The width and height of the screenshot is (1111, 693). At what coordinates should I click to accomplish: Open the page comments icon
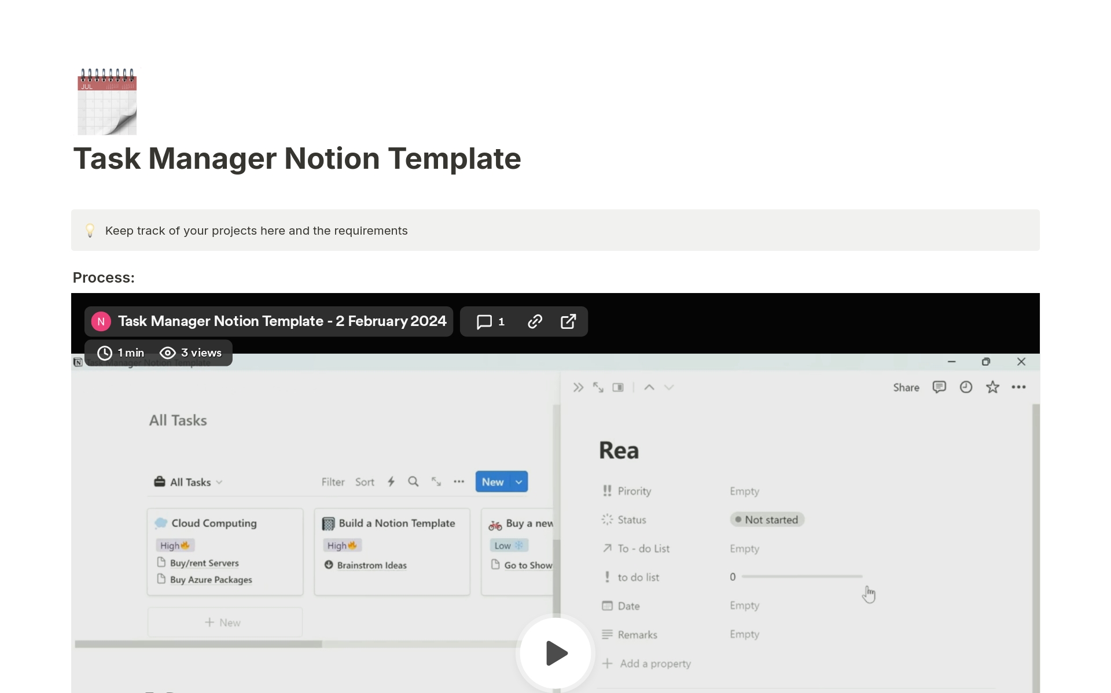[939, 387]
